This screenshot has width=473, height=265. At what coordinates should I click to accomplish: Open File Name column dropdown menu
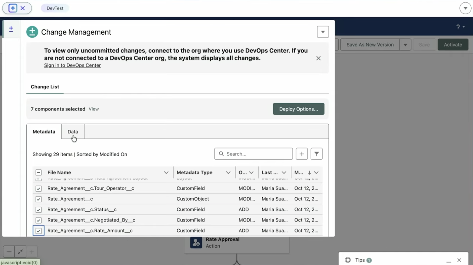[166, 172]
